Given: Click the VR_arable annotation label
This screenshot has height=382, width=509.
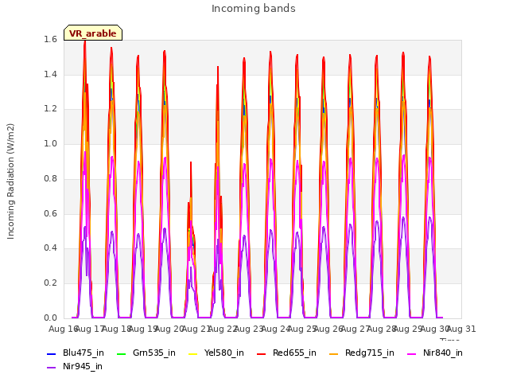Looking at the screenshot, I should [x=93, y=33].
